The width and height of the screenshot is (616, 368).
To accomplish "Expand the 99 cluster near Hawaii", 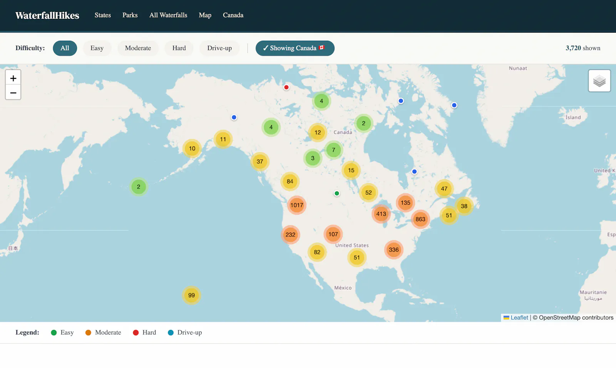I will click(x=191, y=295).
